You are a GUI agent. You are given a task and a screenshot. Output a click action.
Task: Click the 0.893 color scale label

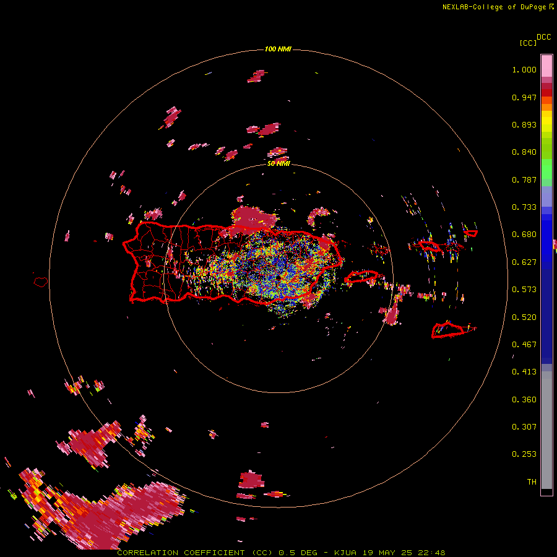(x=524, y=124)
